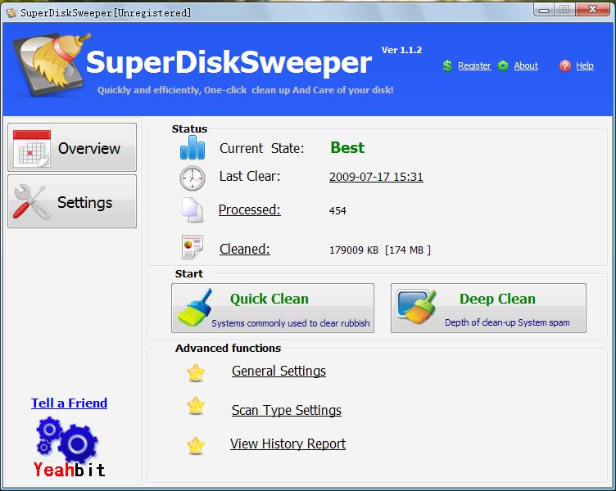
Task: Run the Deep Clean
Action: click(x=488, y=308)
